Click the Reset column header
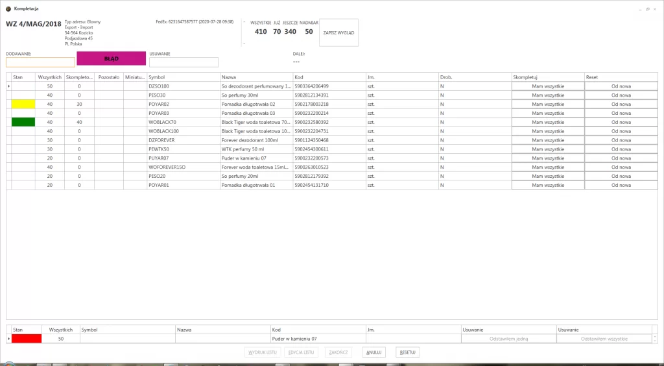 pyautogui.click(x=621, y=77)
